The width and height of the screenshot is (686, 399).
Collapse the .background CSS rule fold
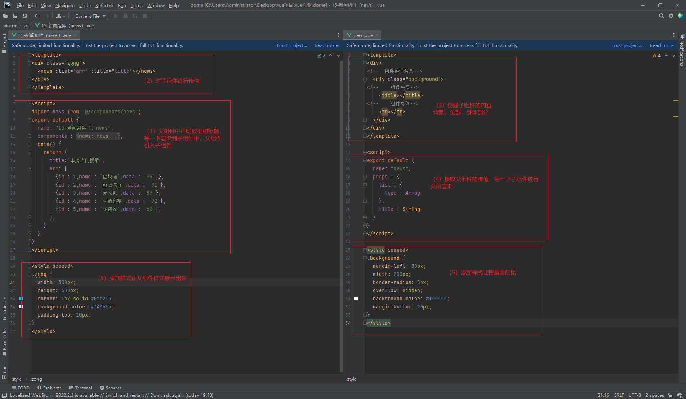(x=365, y=258)
